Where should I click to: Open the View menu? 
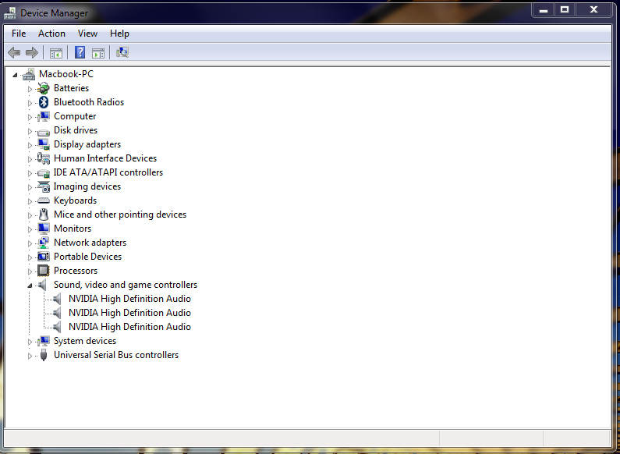(87, 34)
